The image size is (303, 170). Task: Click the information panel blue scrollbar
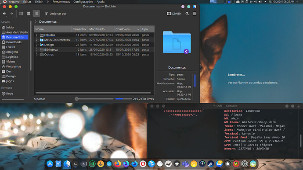[195, 80]
